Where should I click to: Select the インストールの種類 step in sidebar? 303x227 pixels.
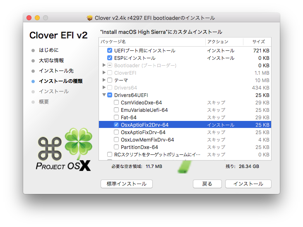(61, 81)
